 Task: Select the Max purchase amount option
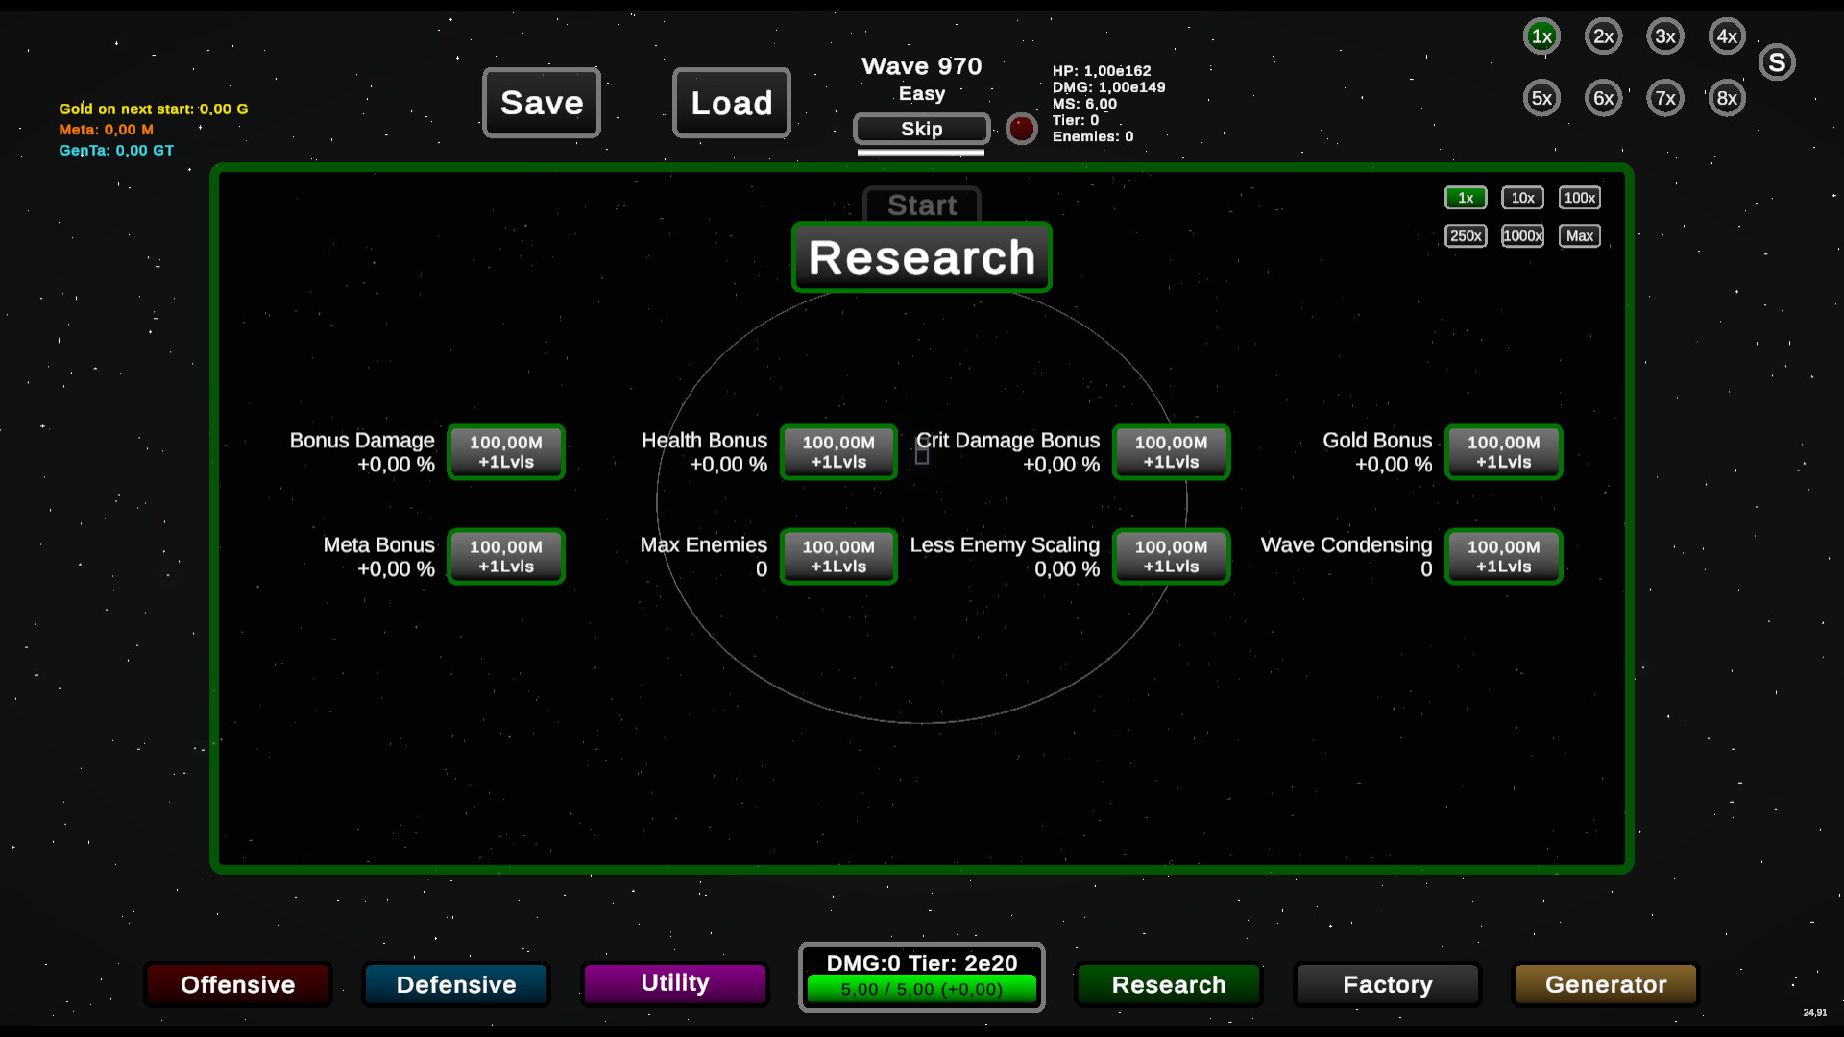[x=1579, y=236]
